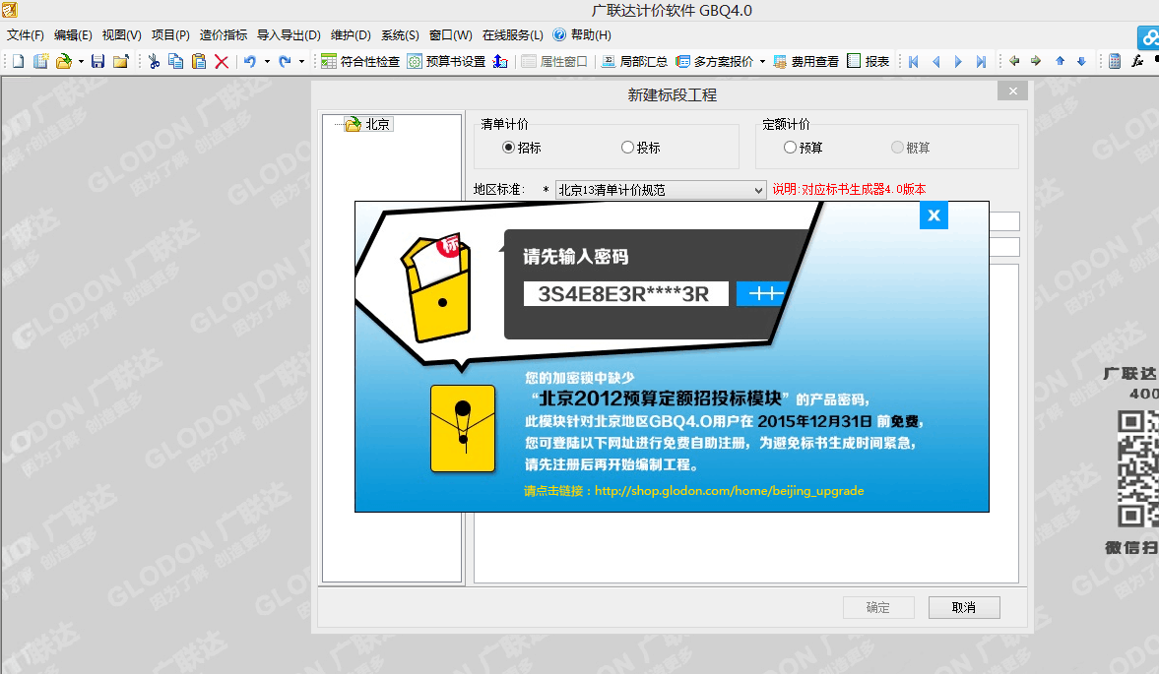
Task: Click 局部汇总 toolbar item
Action: click(634, 61)
